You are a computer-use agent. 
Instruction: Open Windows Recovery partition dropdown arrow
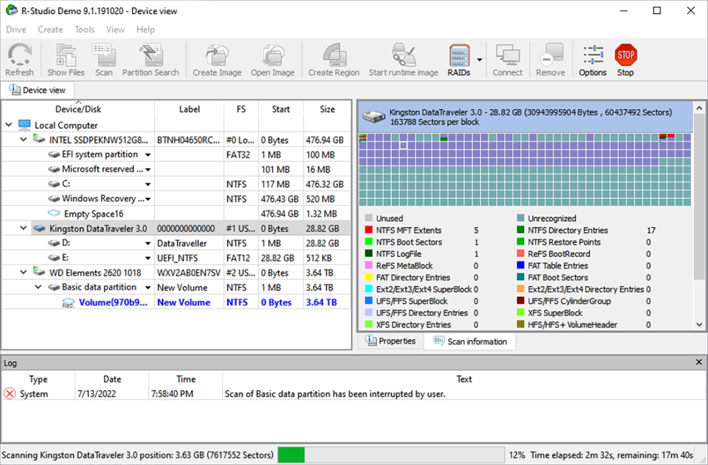click(148, 199)
